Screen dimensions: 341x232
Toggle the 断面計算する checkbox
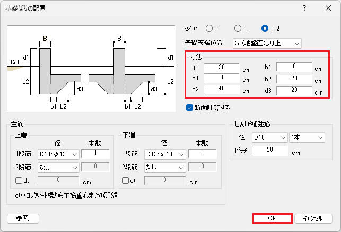[190, 108]
